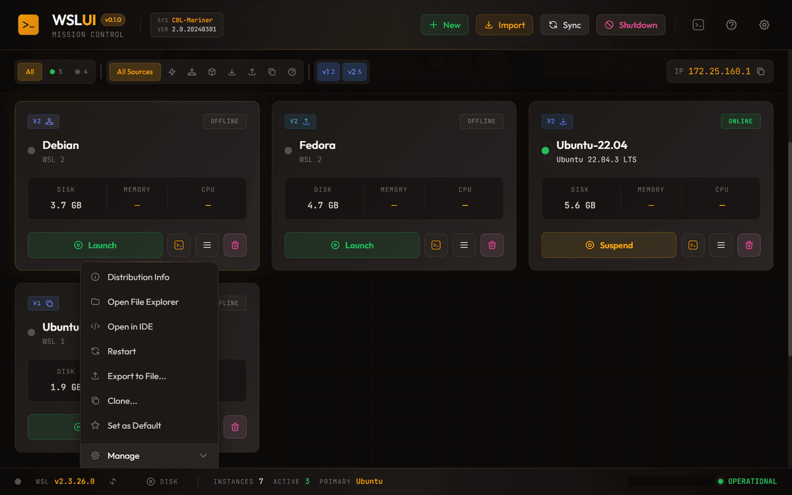Open a terminal for the Debian distribution
This screenshot has width=792, height=495.
pyautogui.click(x=178, y=245)
